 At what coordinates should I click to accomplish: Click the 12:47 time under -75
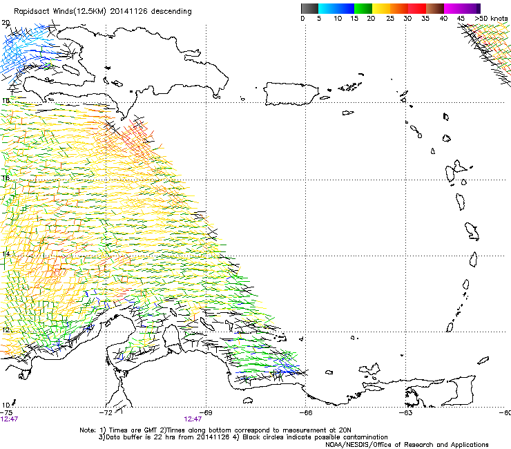point(9,419)
